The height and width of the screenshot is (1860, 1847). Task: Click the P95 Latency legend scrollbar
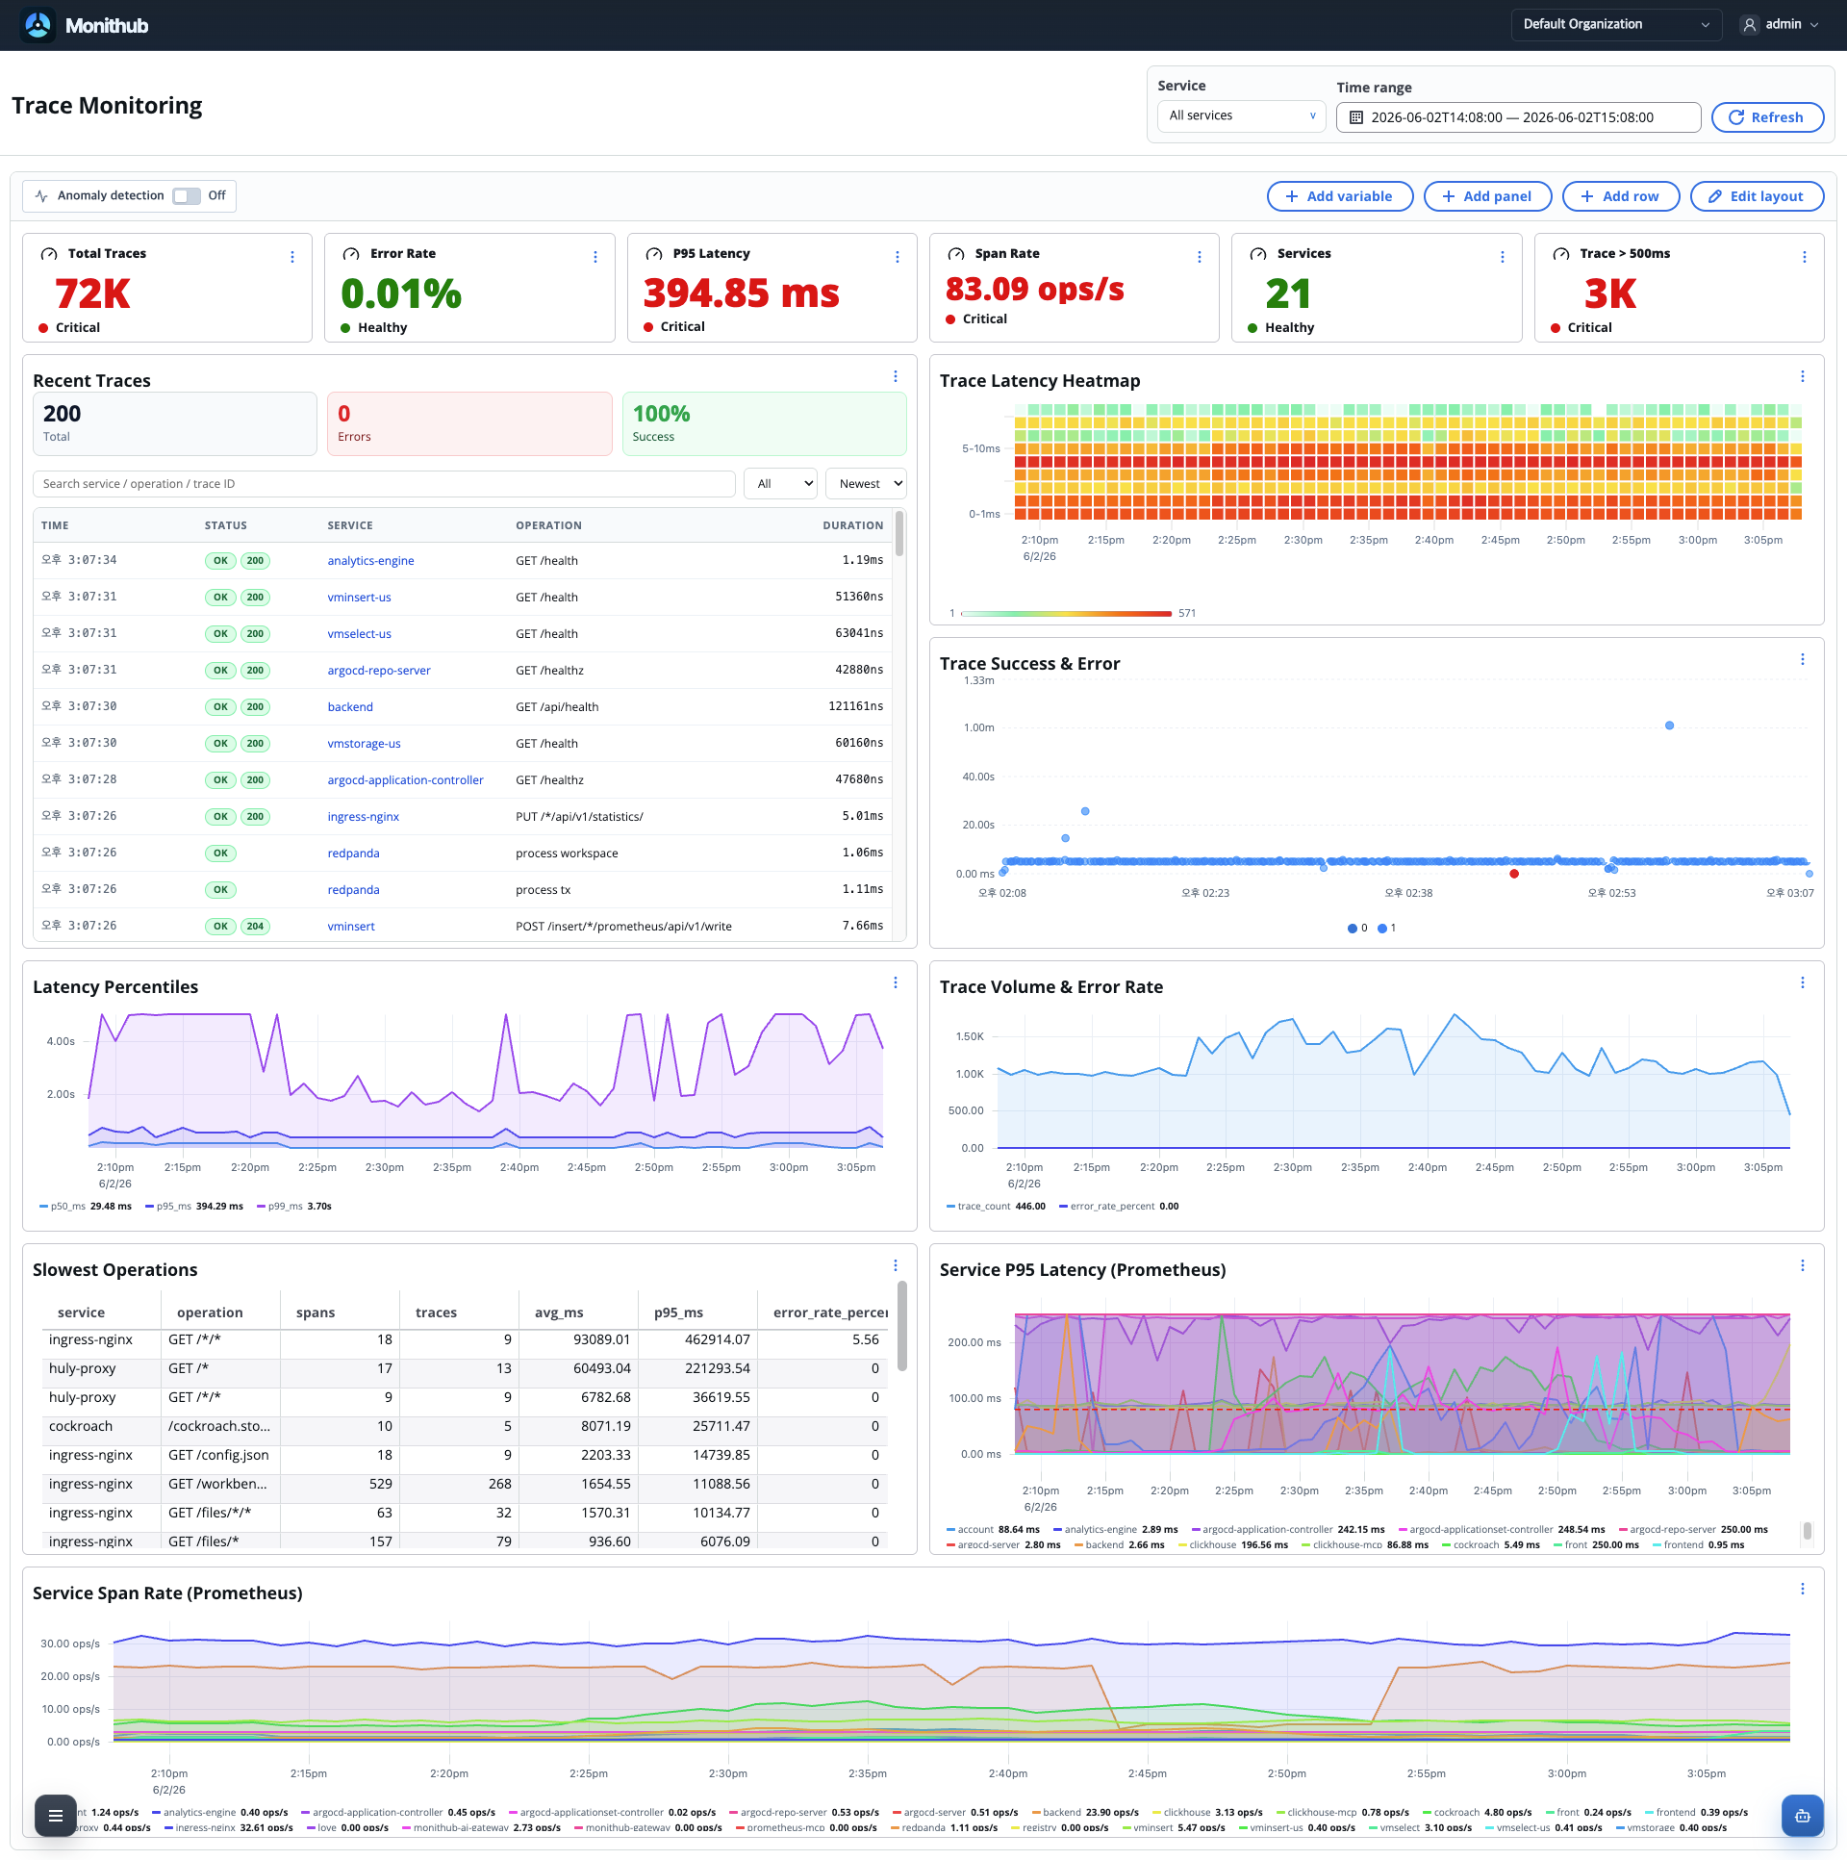pos(1808,1531)
